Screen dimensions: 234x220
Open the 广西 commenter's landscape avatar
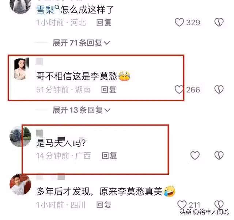pyautogui.click(x=20, y=136)
